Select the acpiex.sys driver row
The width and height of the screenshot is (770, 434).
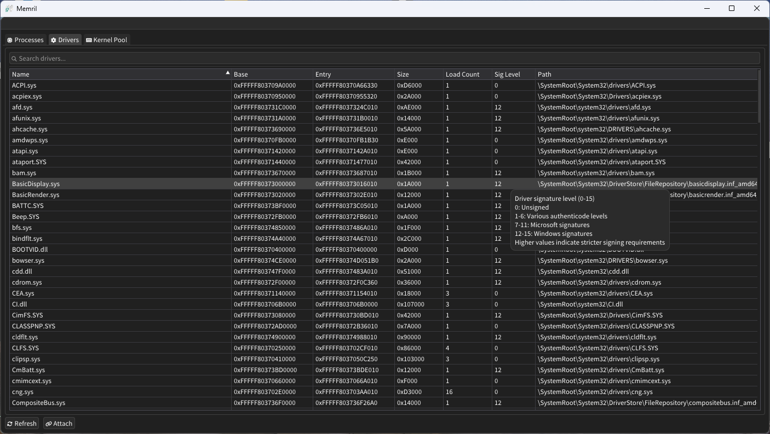pos(383,96)
